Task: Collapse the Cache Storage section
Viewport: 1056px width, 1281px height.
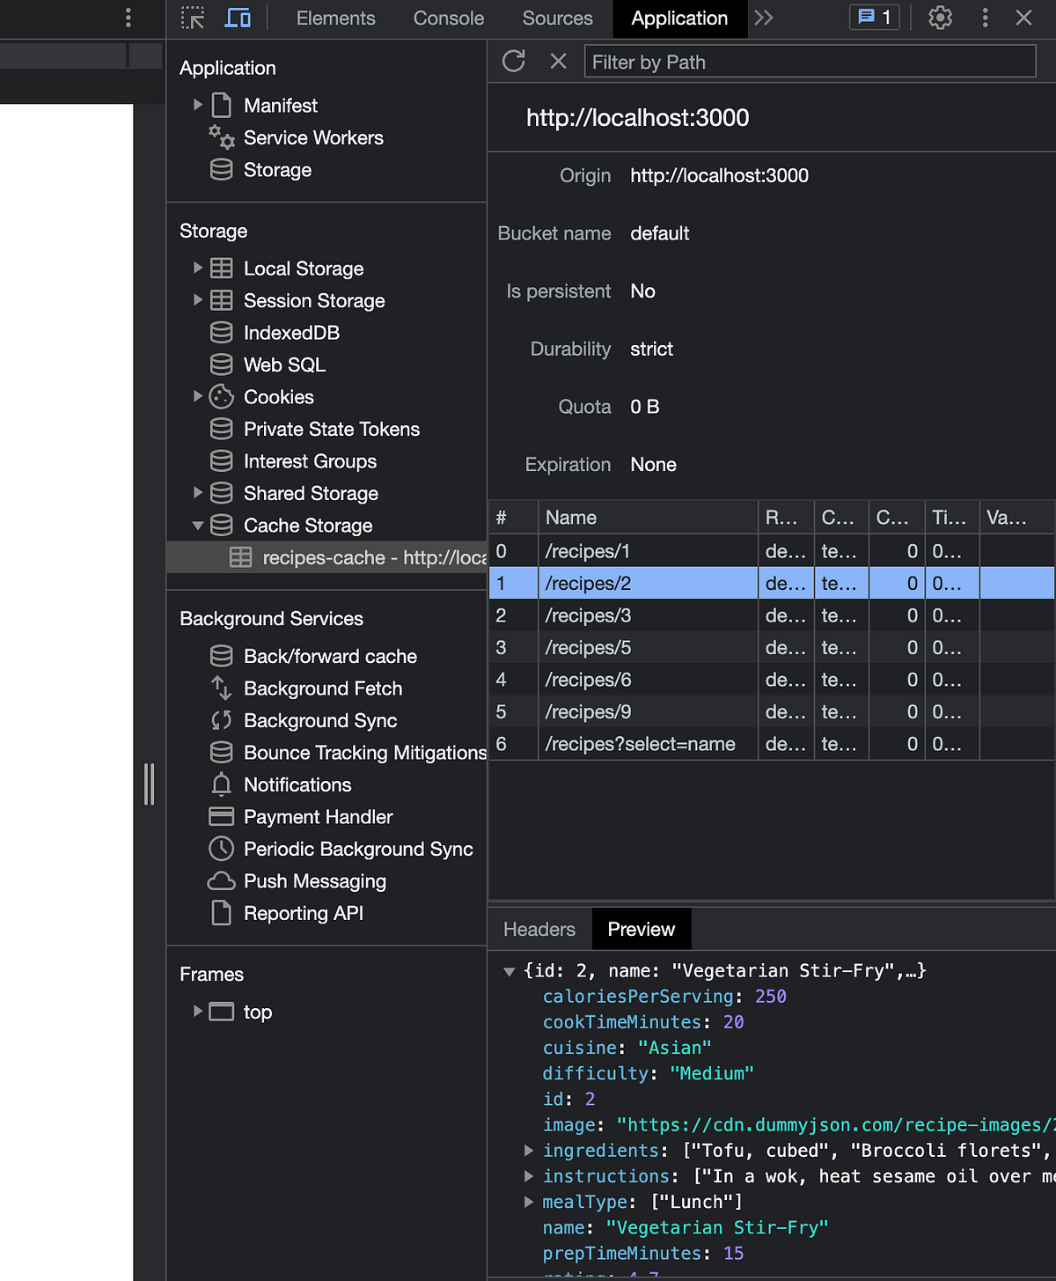Action: (197, 525)
